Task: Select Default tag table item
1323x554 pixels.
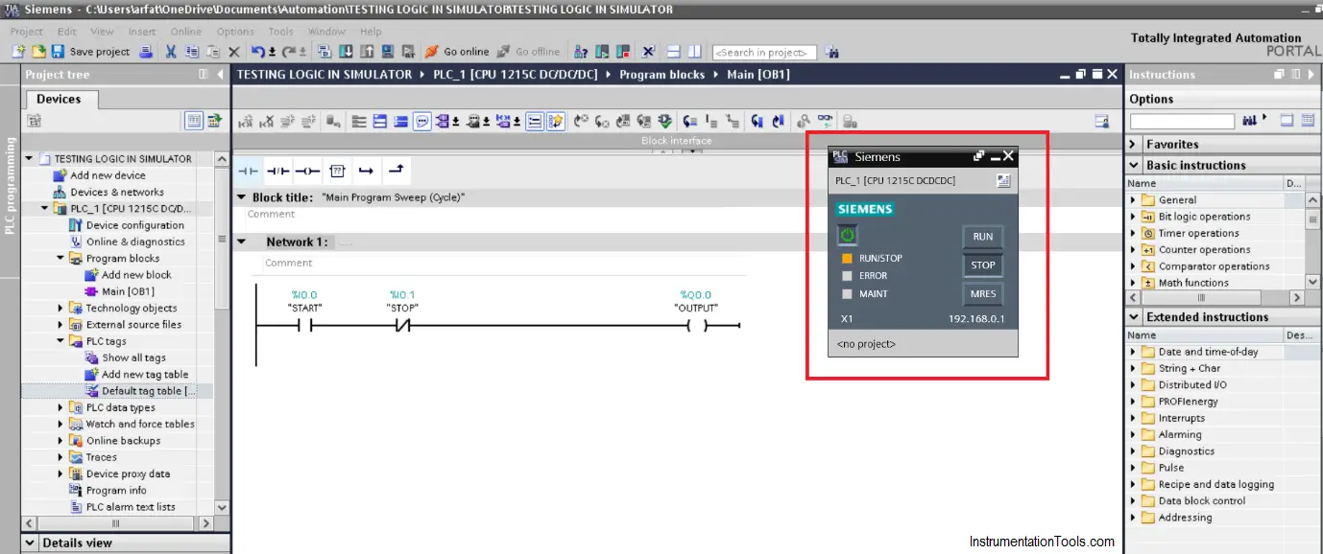Action: 140,391
